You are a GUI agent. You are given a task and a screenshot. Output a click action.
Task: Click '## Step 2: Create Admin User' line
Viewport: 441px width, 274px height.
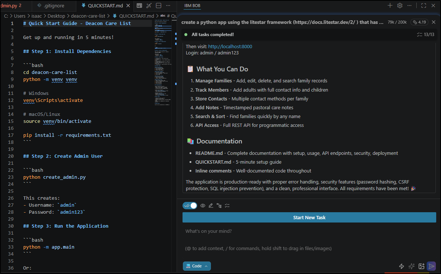pyautogui.click(x=63, y=156)
